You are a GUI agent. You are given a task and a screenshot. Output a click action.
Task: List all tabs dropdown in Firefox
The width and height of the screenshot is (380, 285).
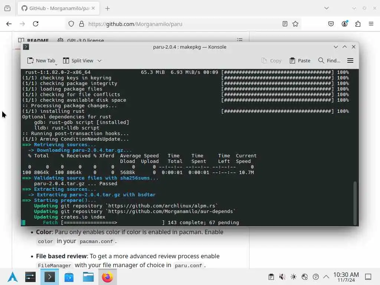point(327,8)
